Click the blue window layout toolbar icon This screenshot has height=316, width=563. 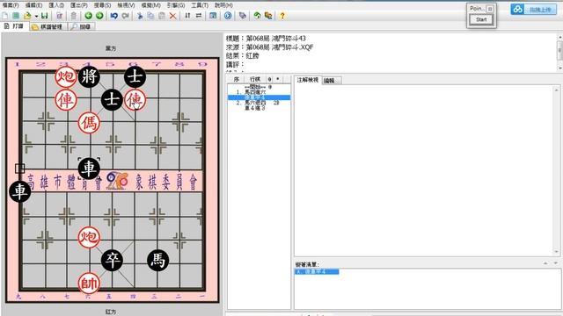pos(213,16)
